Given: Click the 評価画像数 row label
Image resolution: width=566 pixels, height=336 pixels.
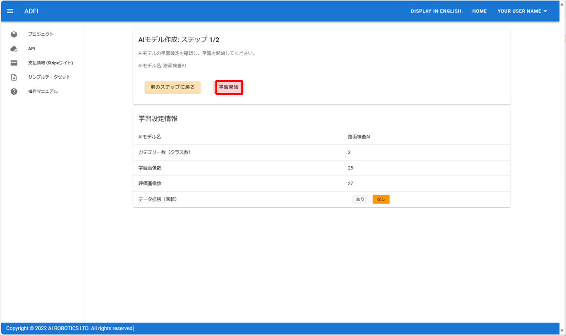Looking at the screenshot, I should (x=150, y=183).
